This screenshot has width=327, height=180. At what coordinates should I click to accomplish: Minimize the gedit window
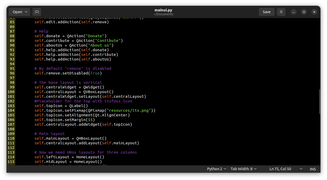click(293, 12)
